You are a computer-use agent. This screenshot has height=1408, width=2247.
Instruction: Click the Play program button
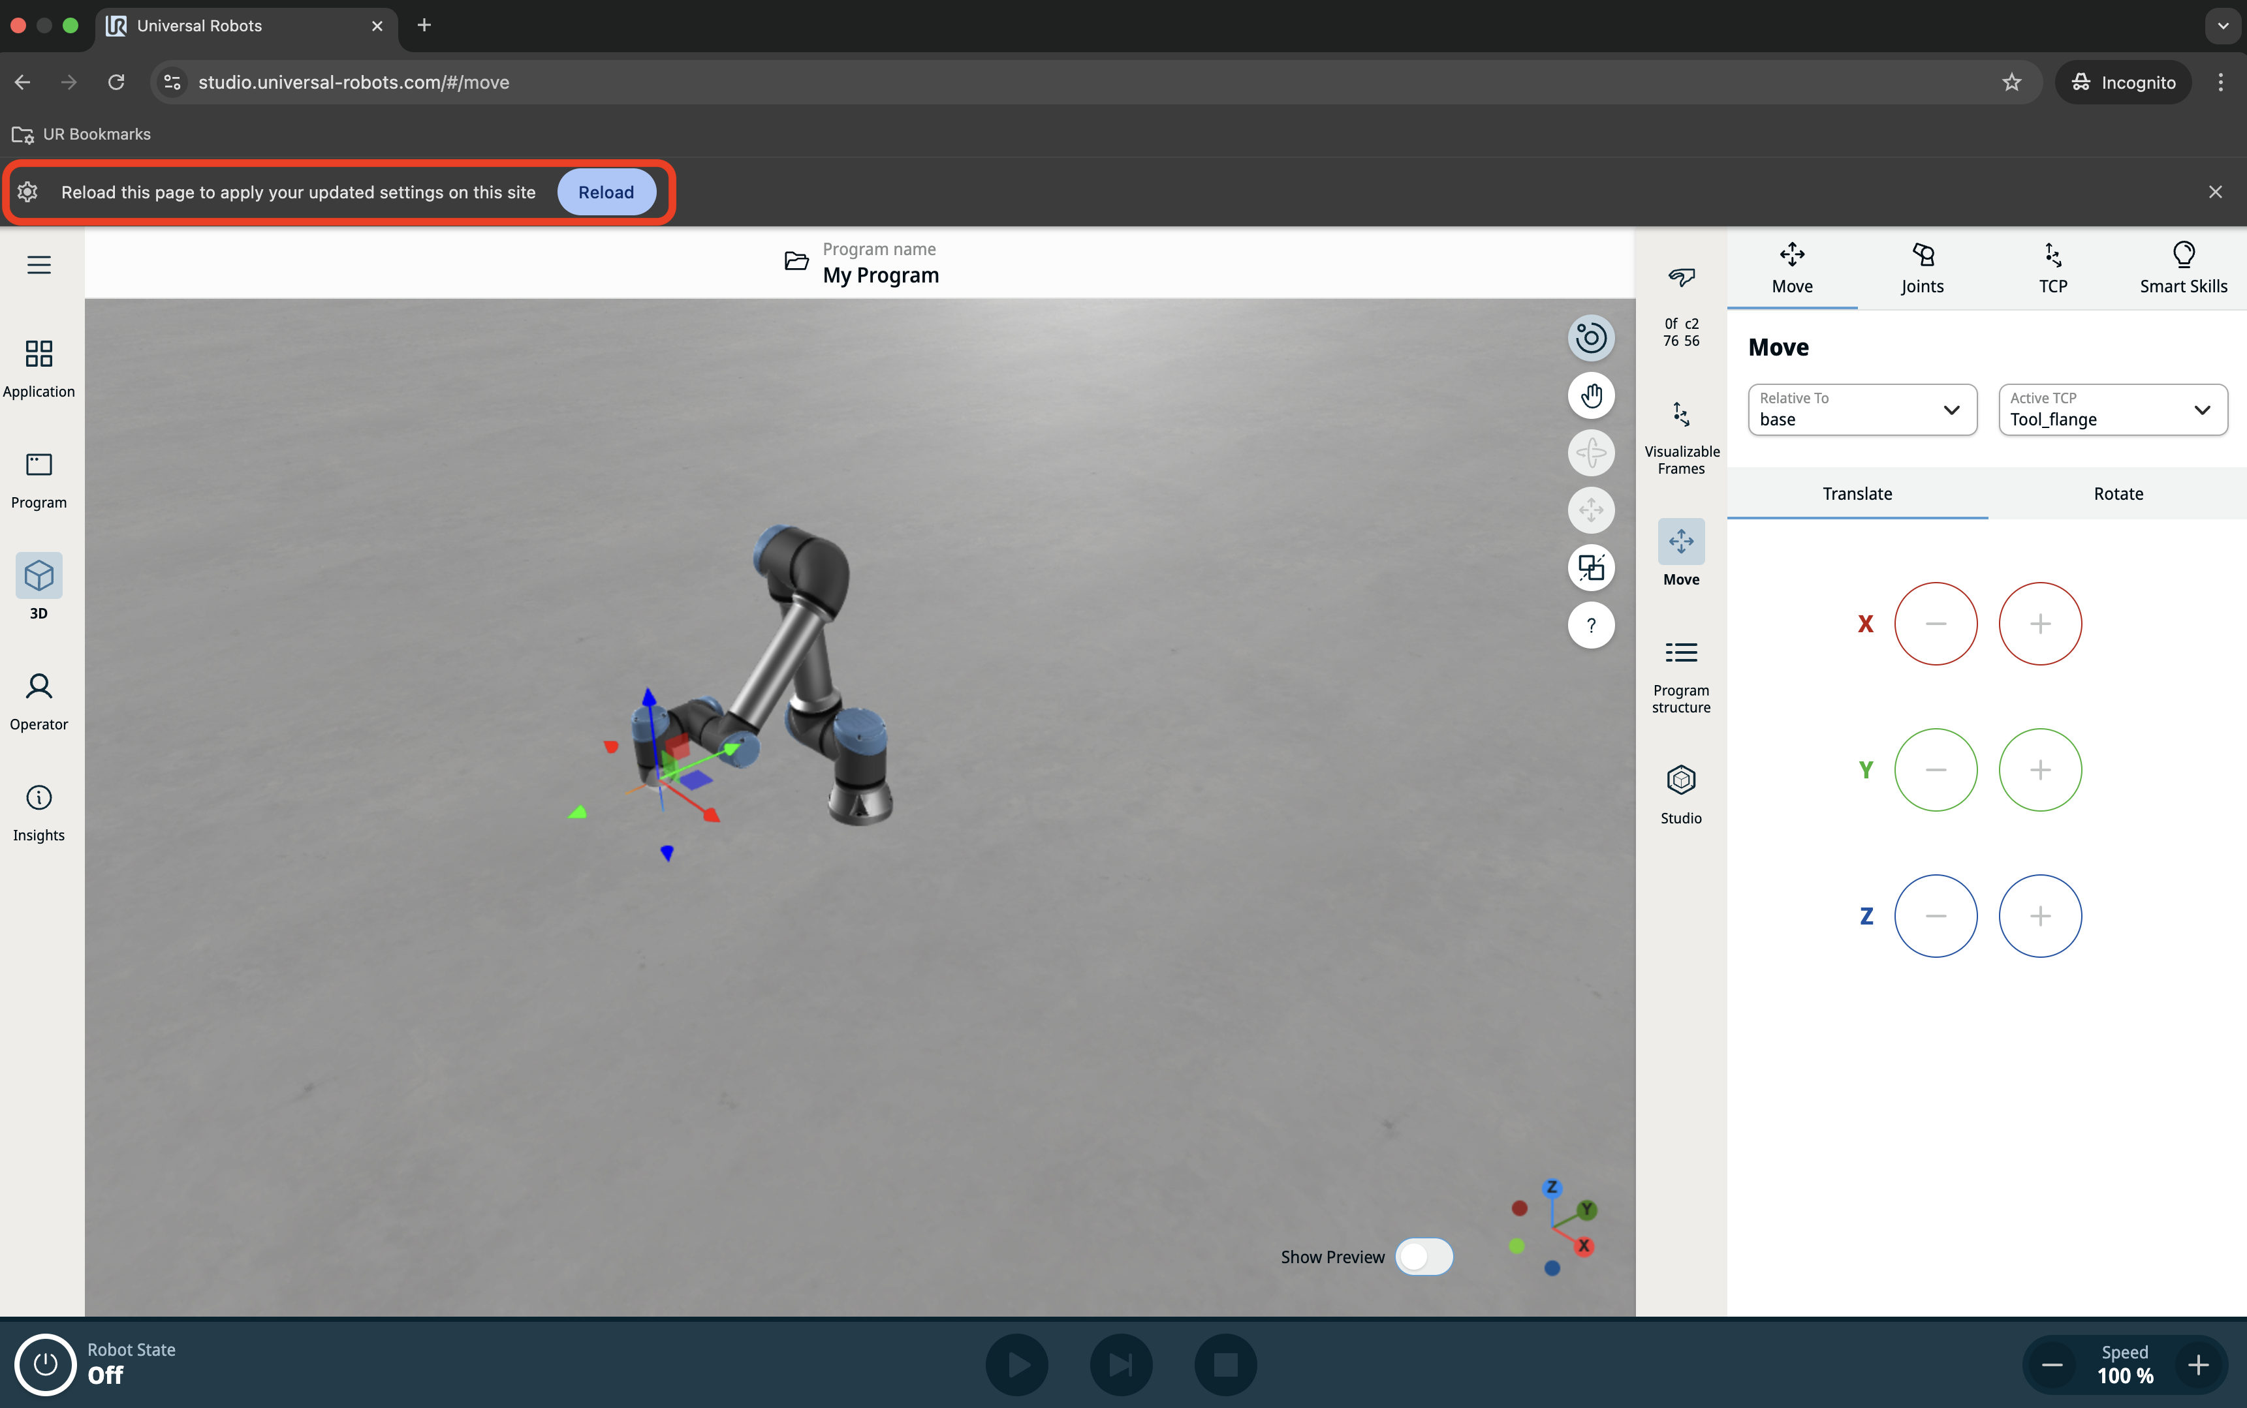tap(1017, 1364)
